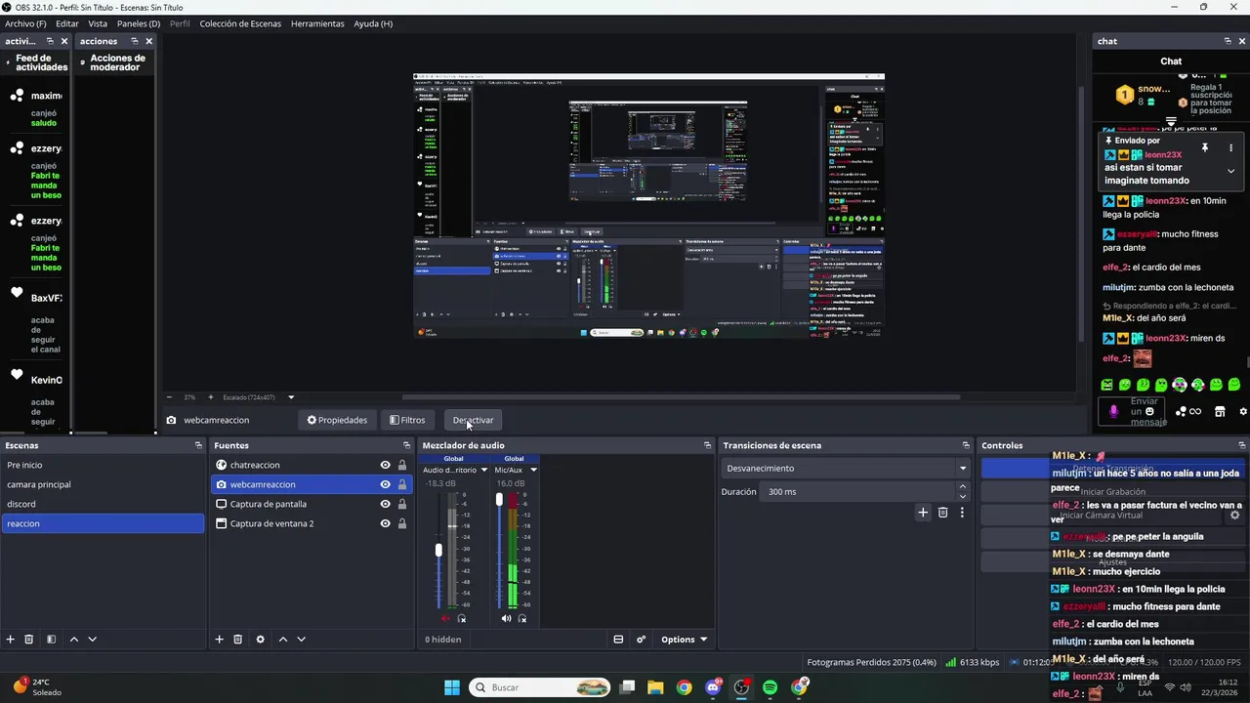Viewport: 1250px width, 703px height.
Task: Toggle lock on chatreaccion source
Action: [x=401, y=465]
